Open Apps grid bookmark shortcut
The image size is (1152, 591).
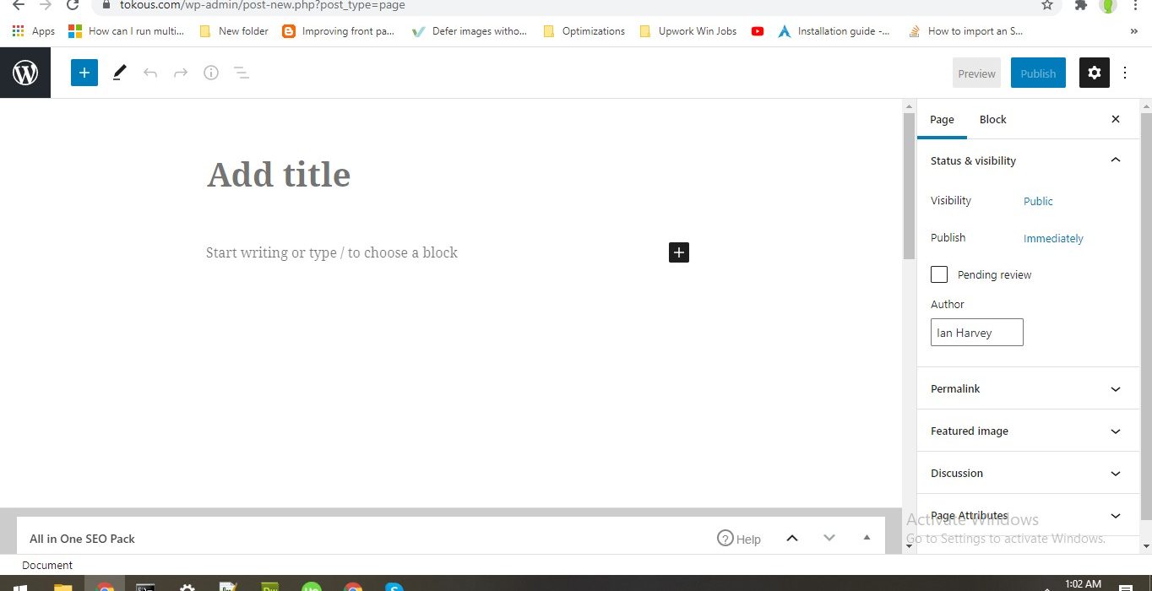click(34, 31)
